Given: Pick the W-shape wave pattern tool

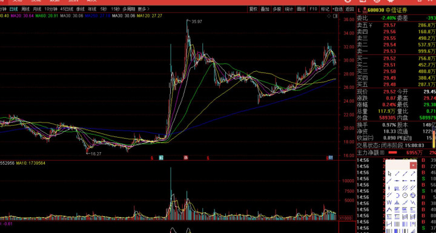Looking at the screenshot, I should click(389, 202).
